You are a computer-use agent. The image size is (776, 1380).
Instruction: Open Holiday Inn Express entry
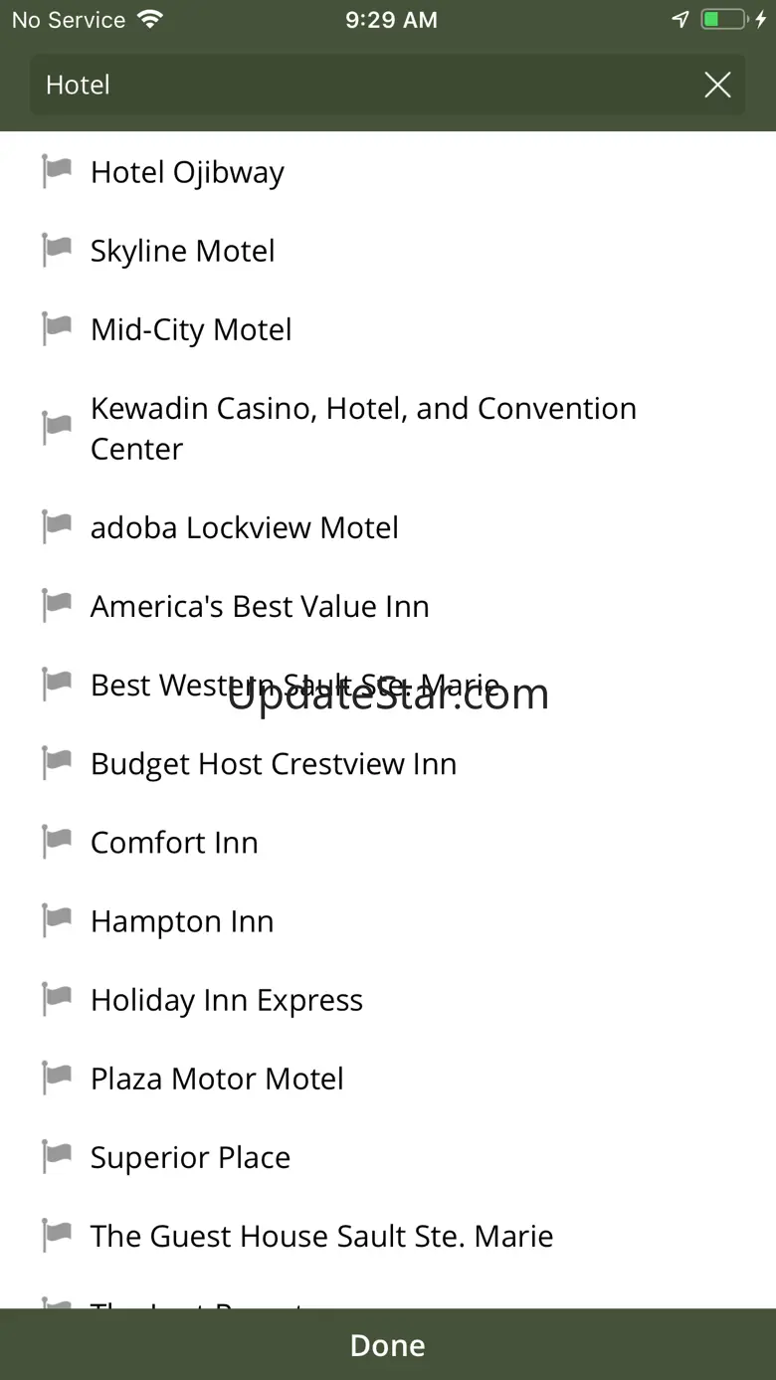[x=388, y=1000]
